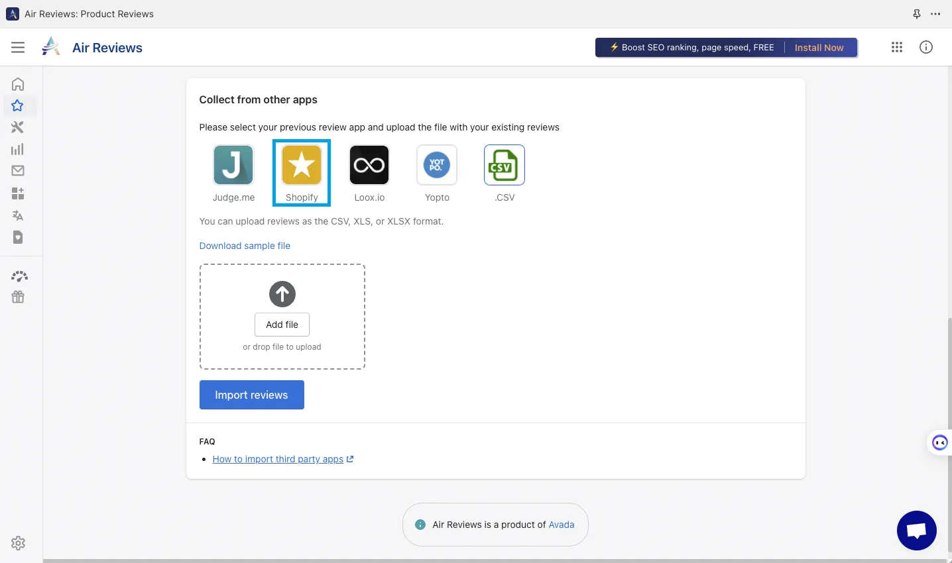The width and height of the screenshot is (952, 563).
Task: Open the gift box sidebar icon
Action: coord(18,297)
